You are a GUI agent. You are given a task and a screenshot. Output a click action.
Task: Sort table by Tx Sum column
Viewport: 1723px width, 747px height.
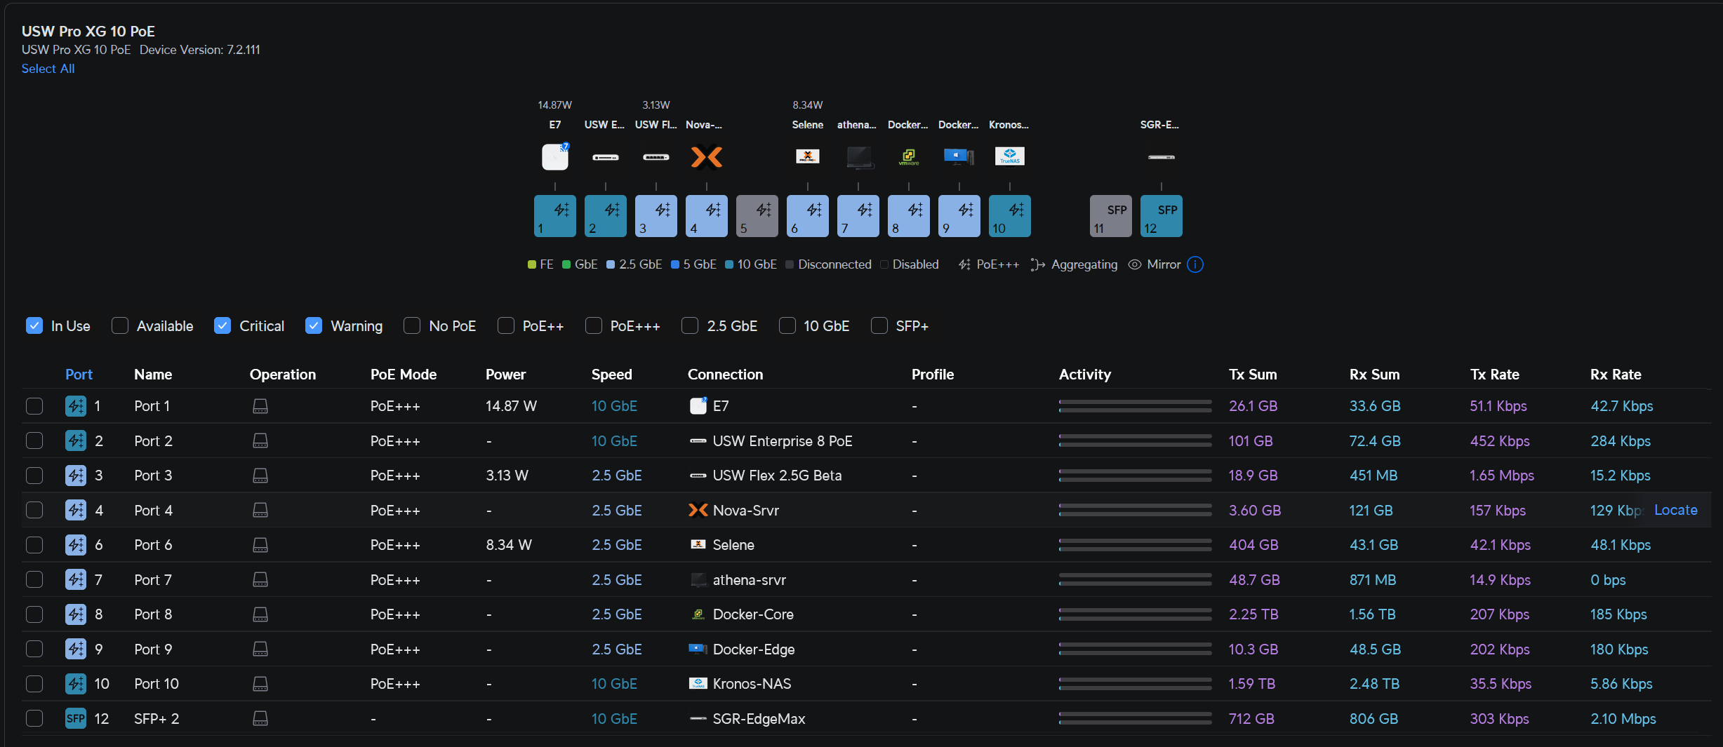[x=1252, y=375]
